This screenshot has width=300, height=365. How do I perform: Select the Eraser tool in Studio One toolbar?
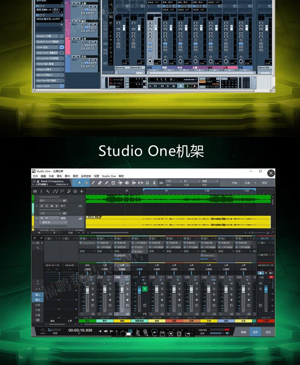click(x=100, y=183)
